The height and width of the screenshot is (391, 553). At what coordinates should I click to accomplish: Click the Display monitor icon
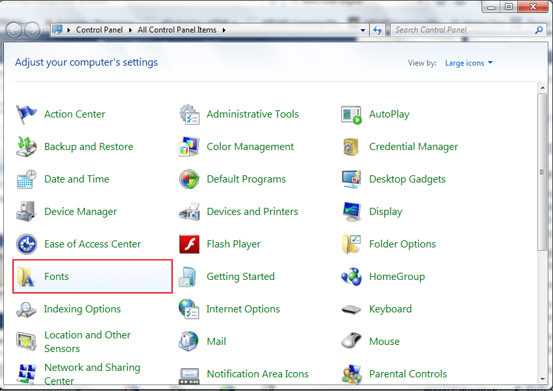[x=352, y=212]
